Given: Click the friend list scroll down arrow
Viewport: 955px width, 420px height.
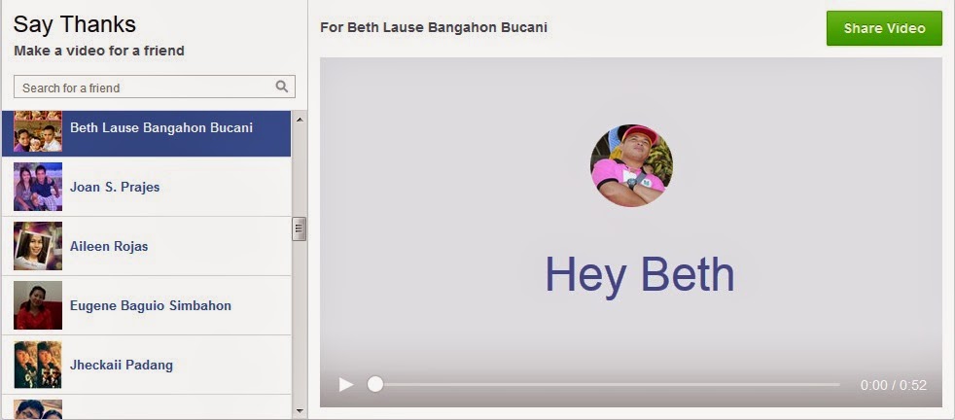Looking at the screenshot, I should (300, 411).
